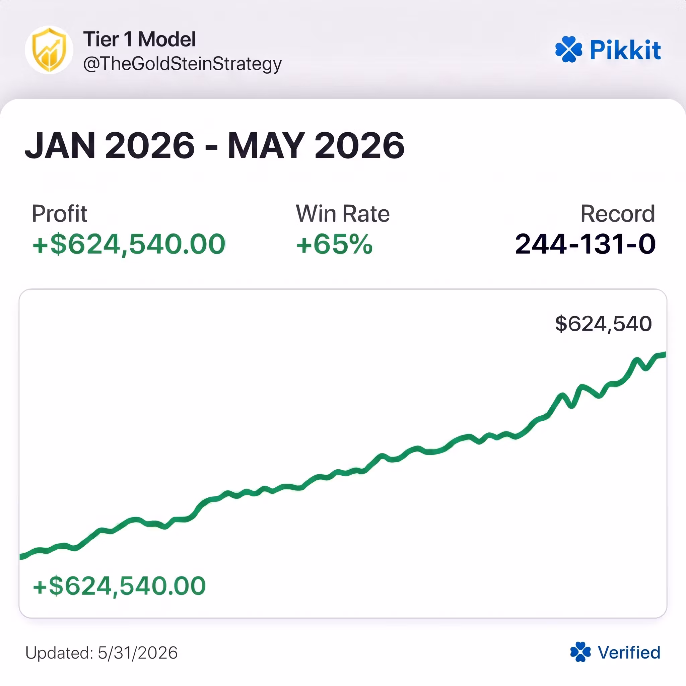This screenshot has height=686, width=686.
Task: Click the Updated: 5/31/2026 date text
Action: (101, 653)
